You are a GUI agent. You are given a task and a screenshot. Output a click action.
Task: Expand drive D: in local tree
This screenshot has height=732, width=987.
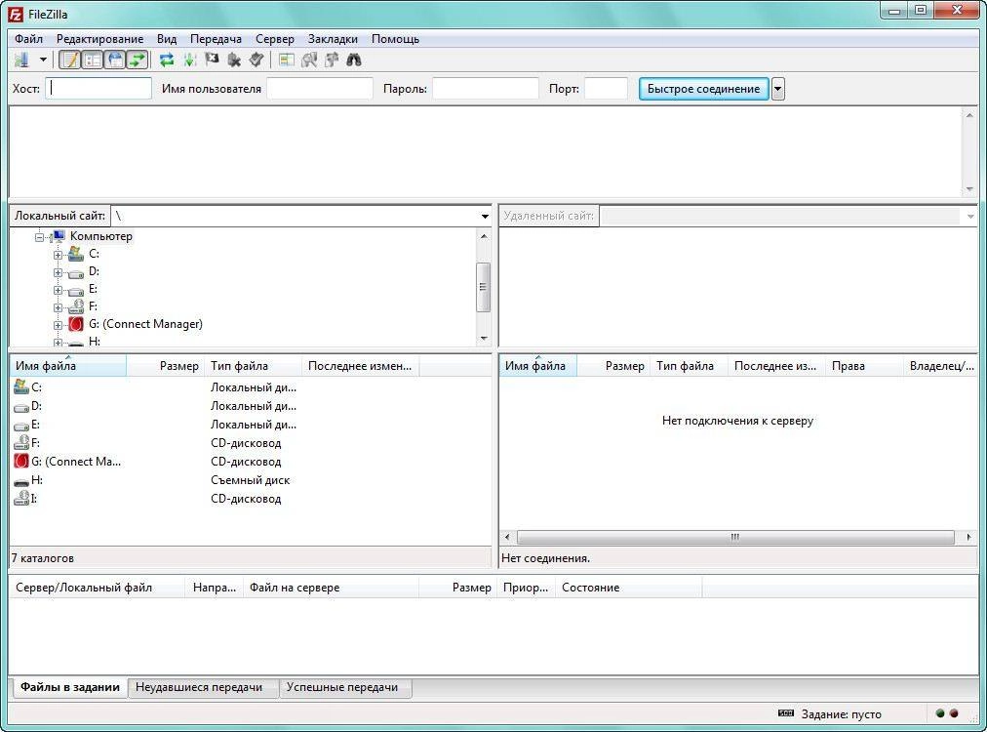[x=58, y=272]
